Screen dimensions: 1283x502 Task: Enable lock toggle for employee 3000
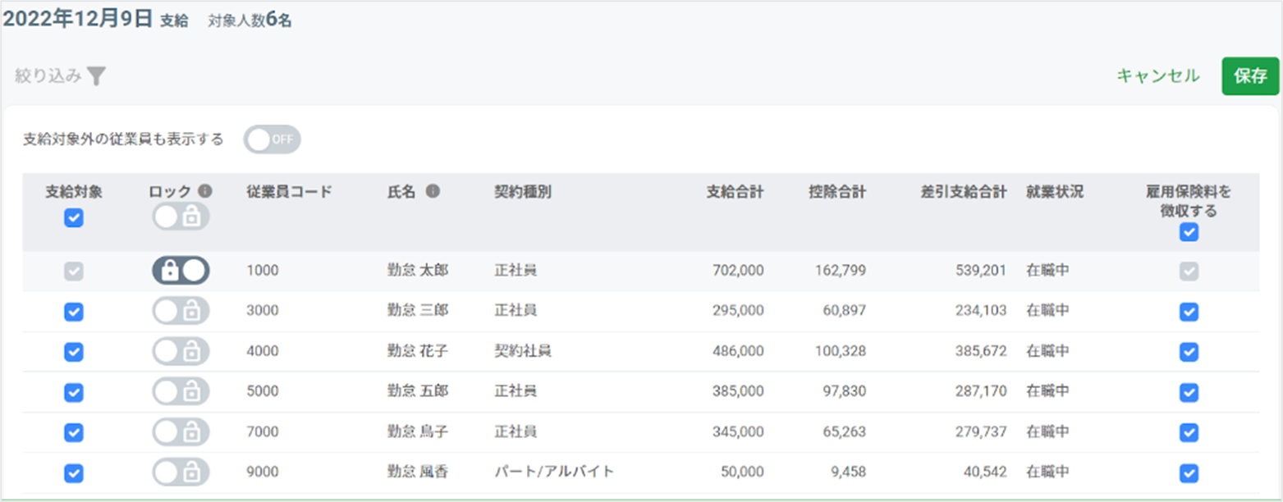(181, 311)
